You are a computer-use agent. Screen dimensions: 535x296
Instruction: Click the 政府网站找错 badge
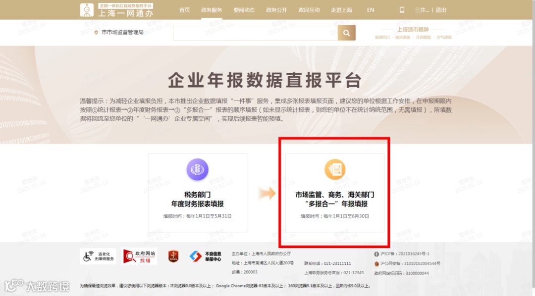(x=139, y=256)
